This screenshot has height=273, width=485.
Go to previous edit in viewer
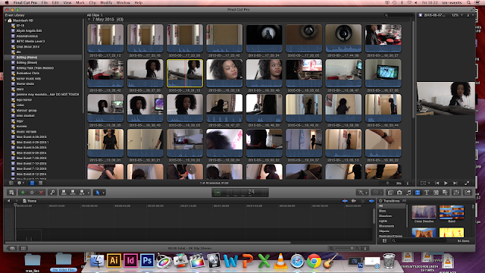(437, 184)
